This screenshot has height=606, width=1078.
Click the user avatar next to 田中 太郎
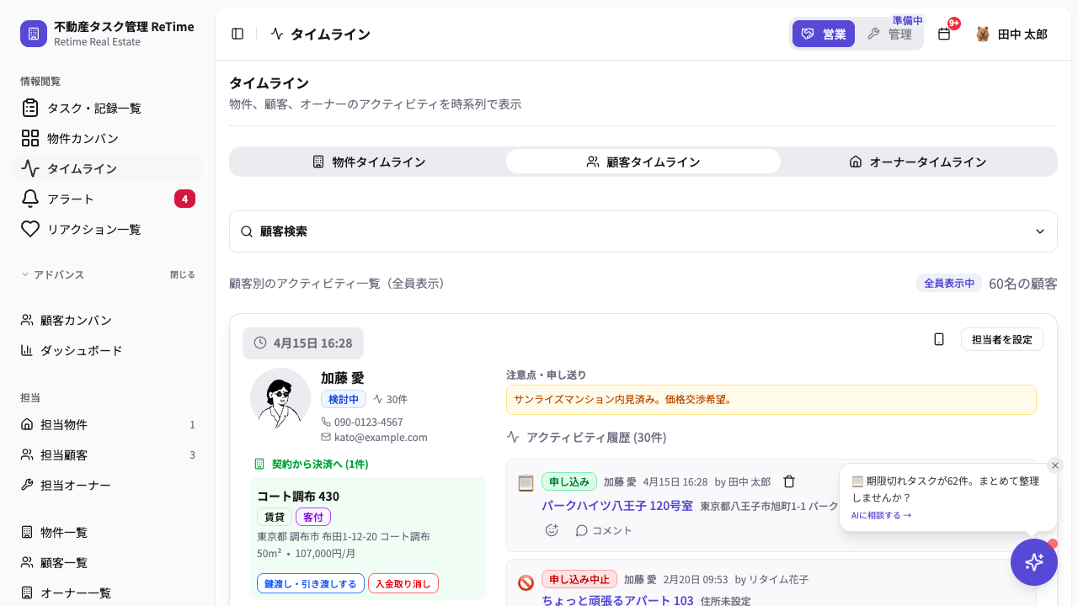click(x=983, y=34)
